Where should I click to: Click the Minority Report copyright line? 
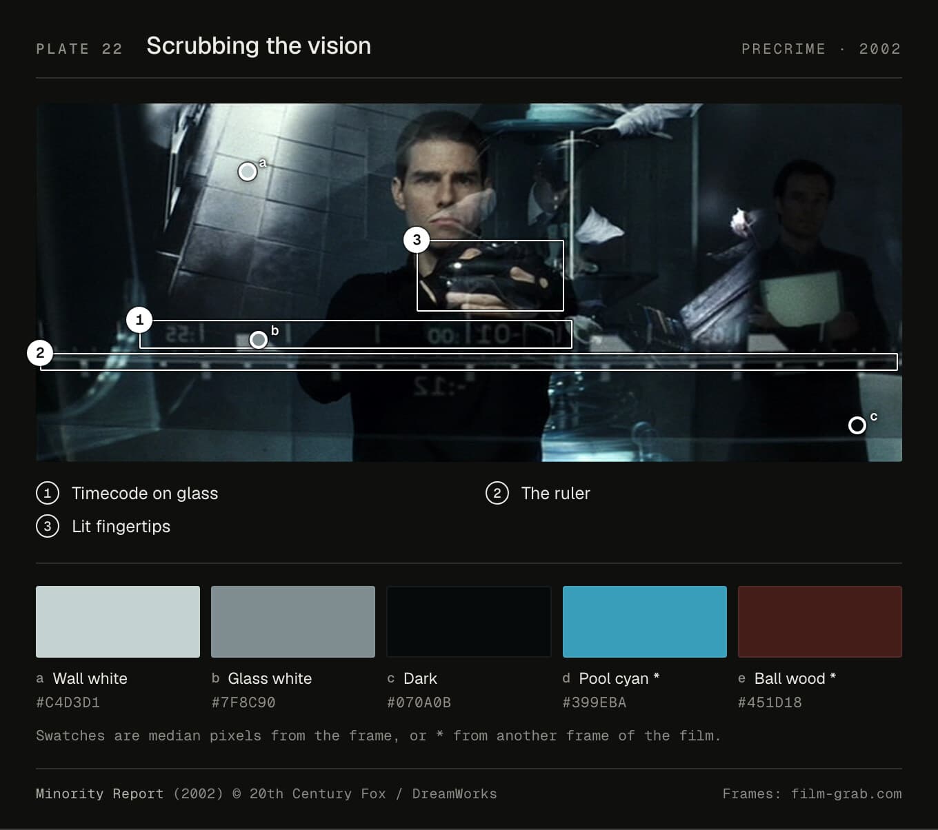[266, 794]
